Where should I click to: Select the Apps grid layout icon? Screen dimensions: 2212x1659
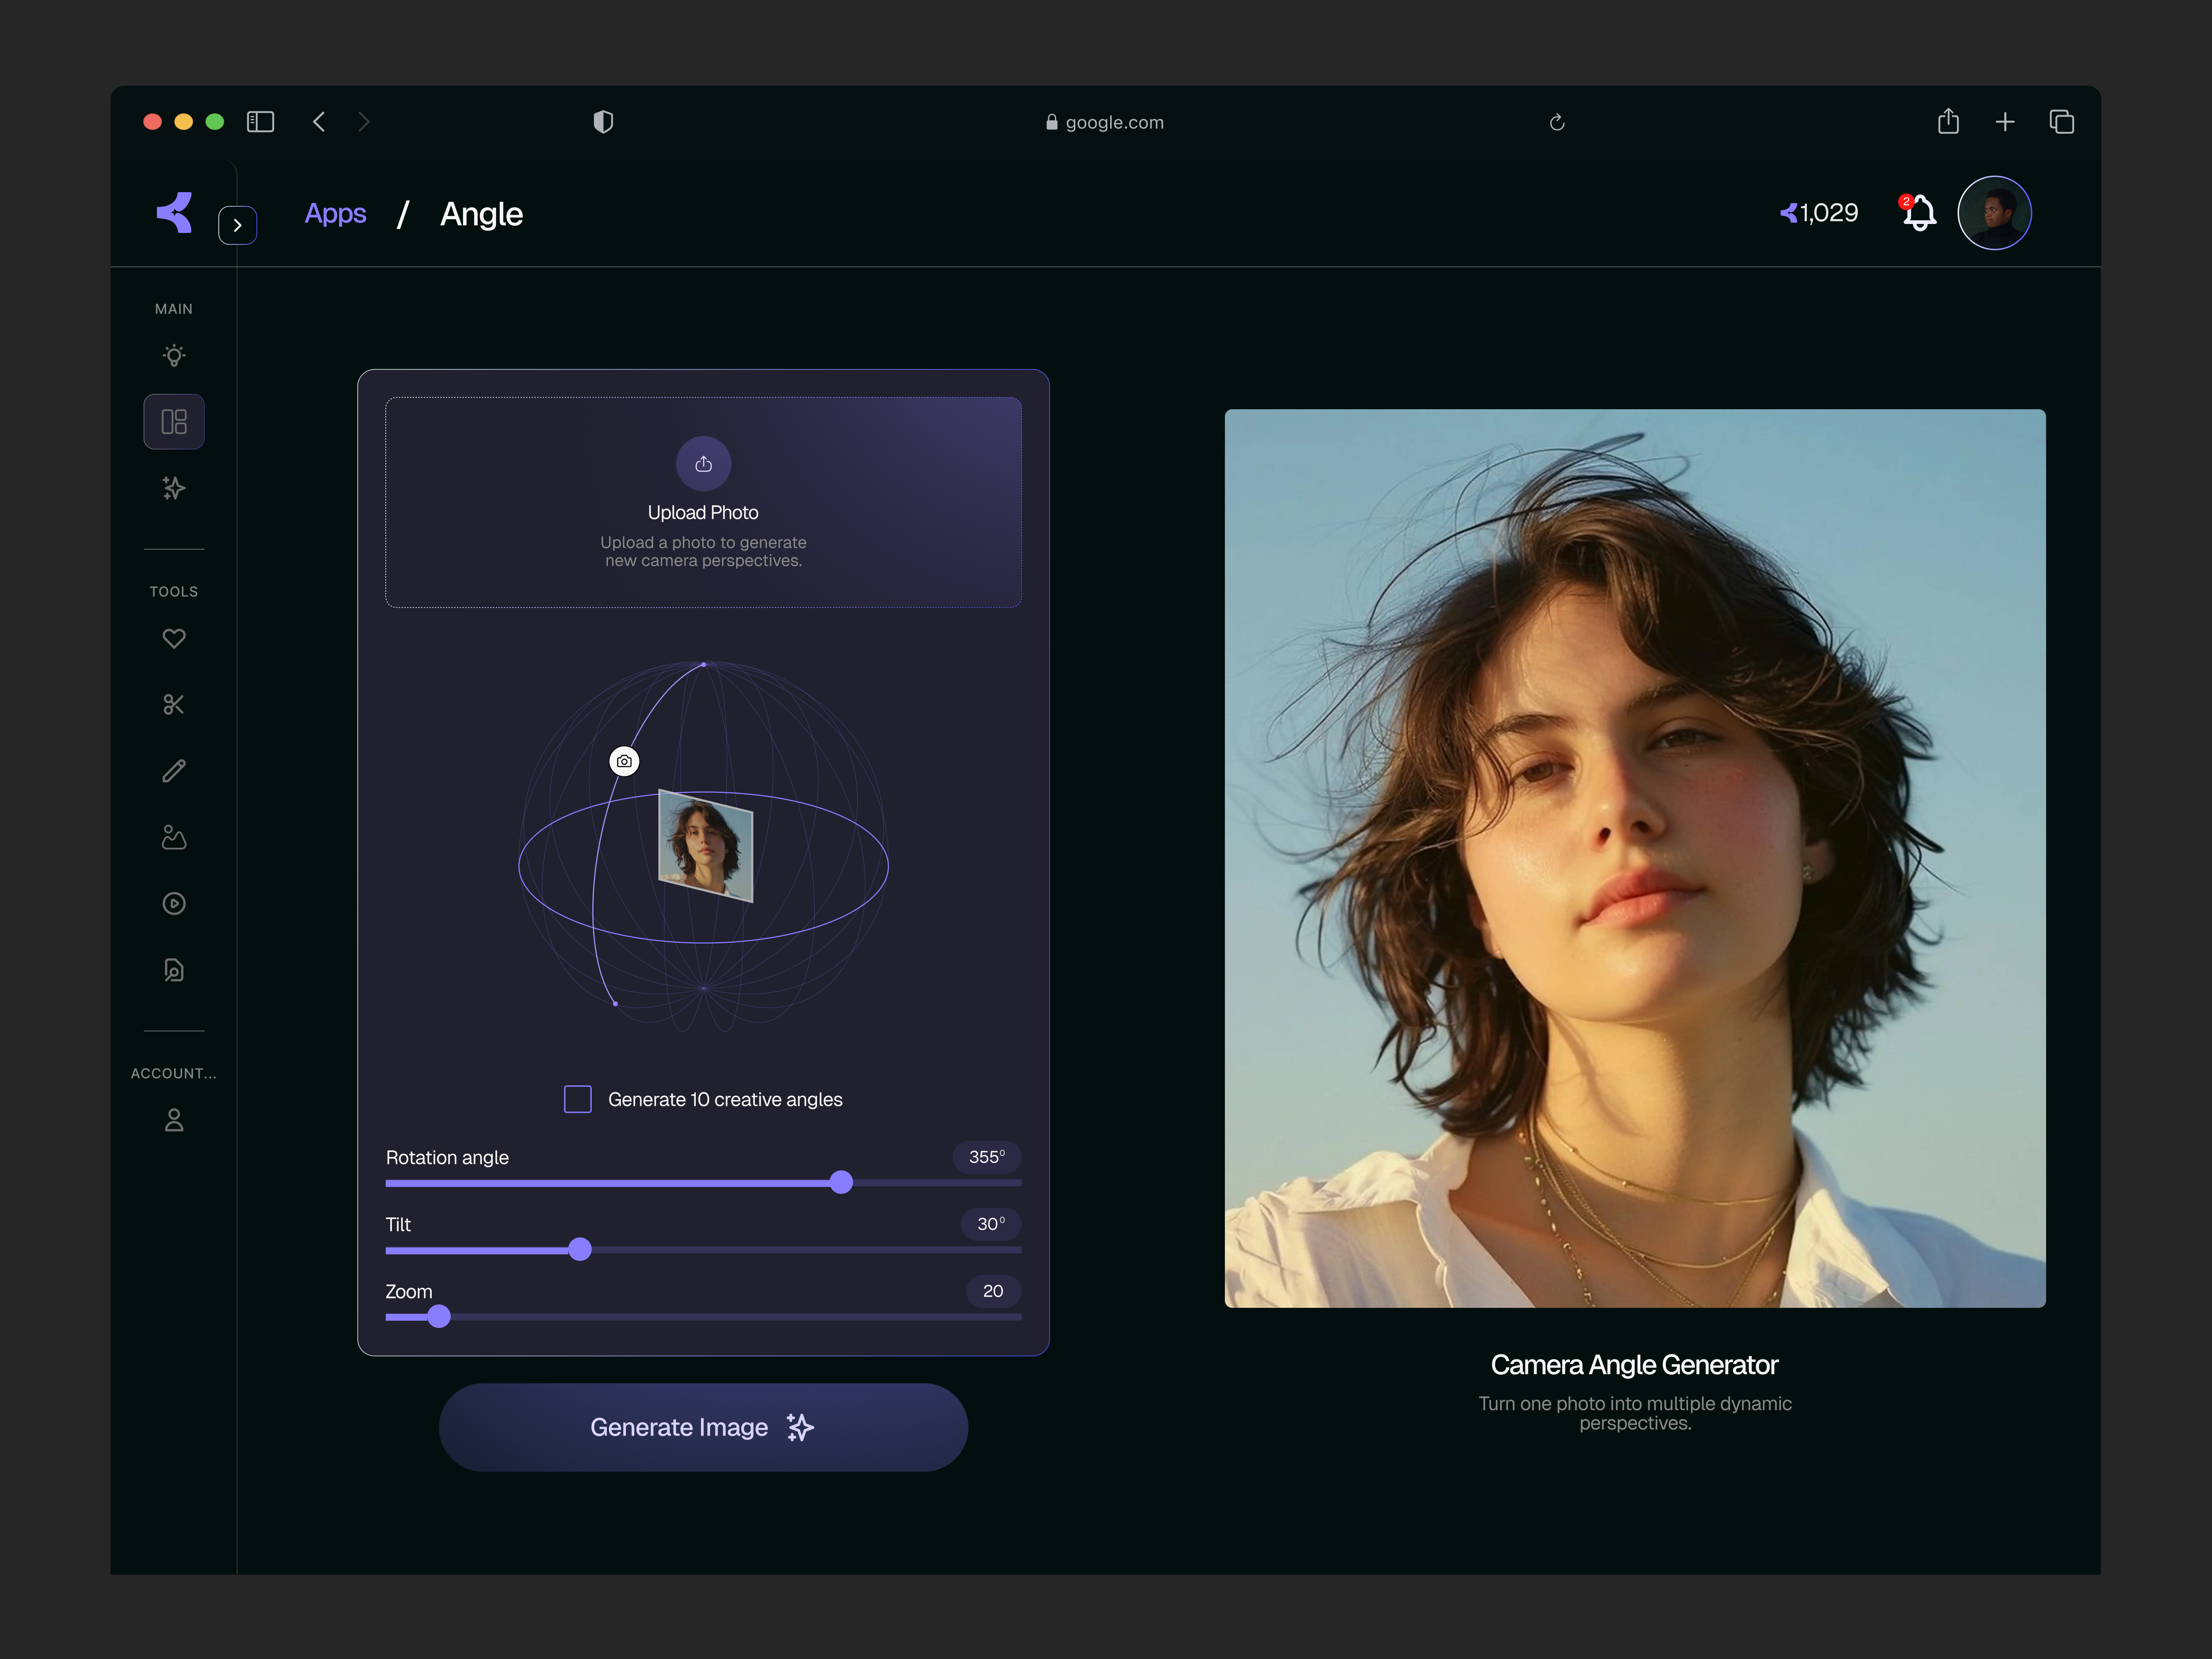174,422
